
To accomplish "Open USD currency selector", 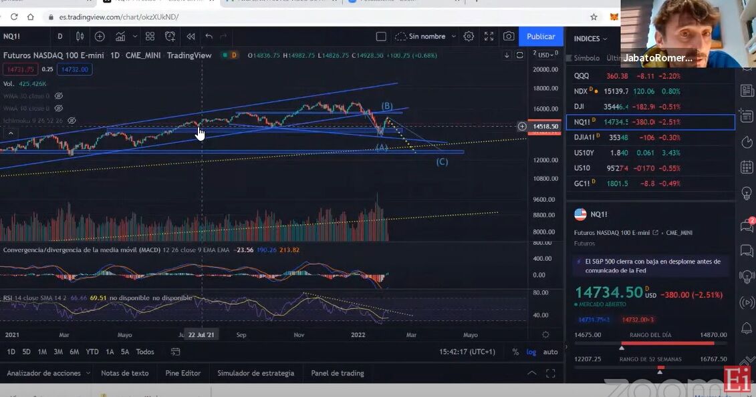I will tap(546, 55).
